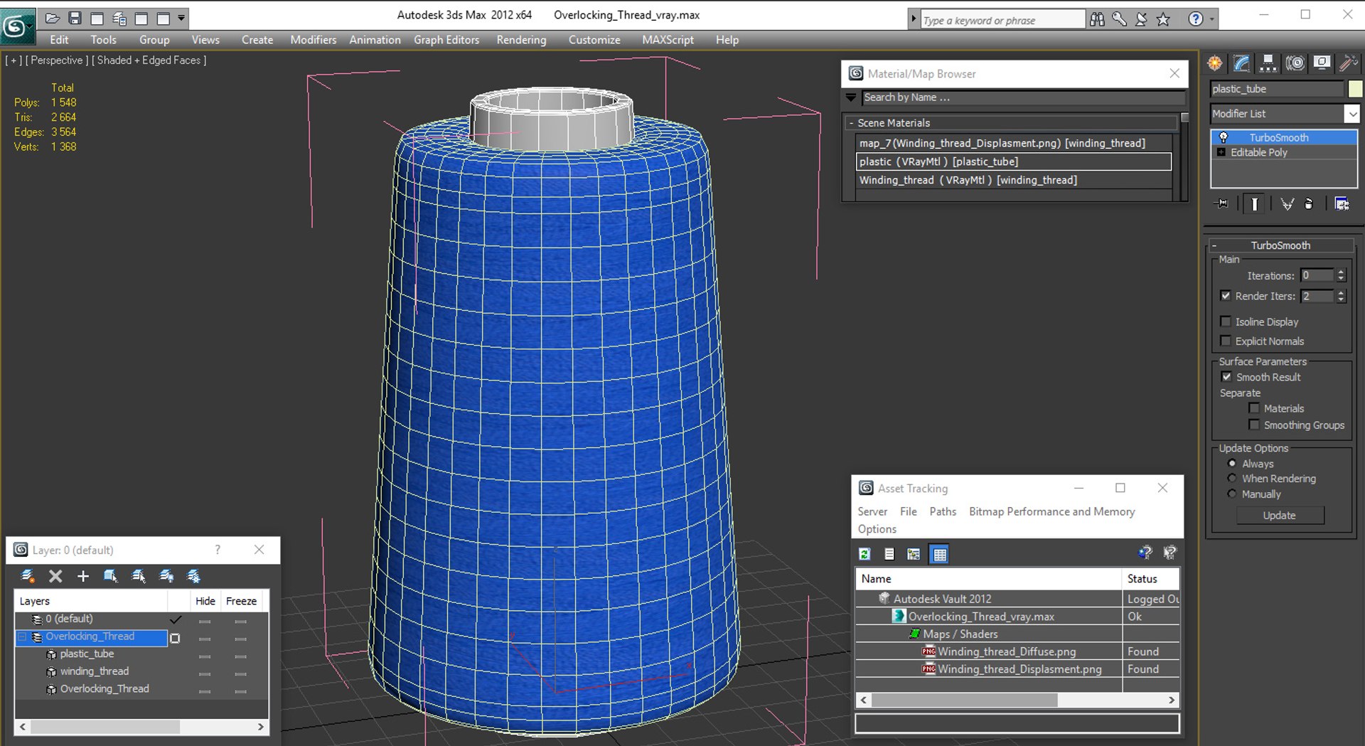Remove modifier from the stack trash icon
Viewport: 1365px width, 746px height.
[1309, 204]
